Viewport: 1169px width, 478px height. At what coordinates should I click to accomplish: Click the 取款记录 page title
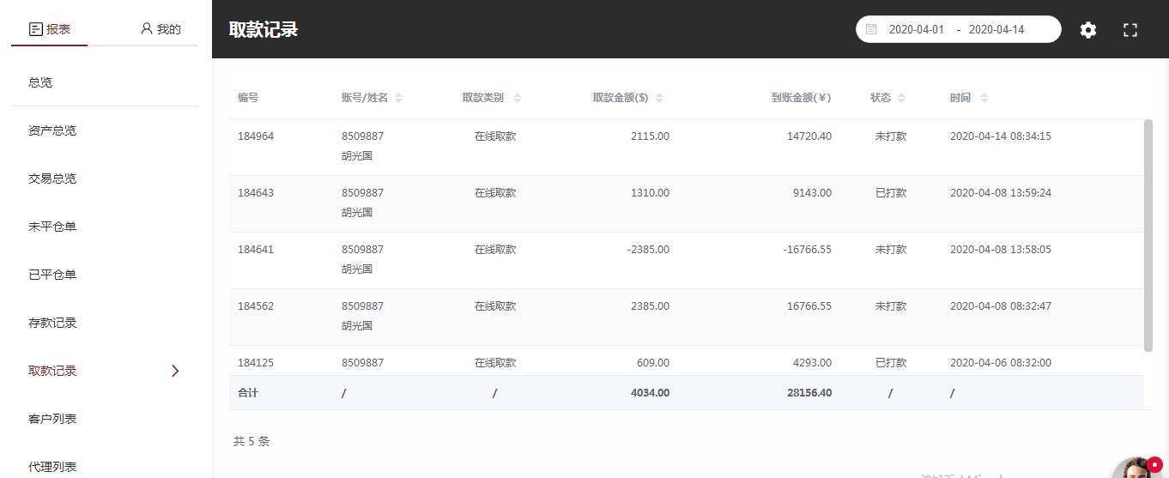(x=263, y=29)
